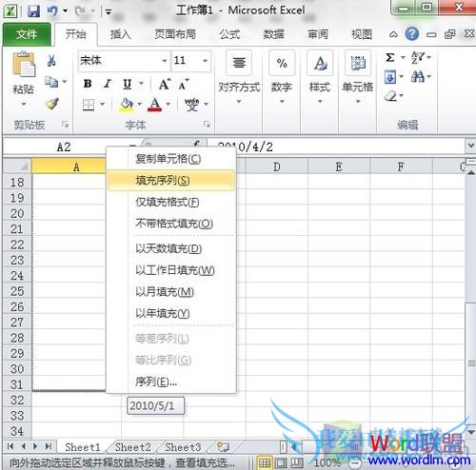
Task: Open Customize Quick Access Toolbar dropdown
Action: [x=109, y=12]
